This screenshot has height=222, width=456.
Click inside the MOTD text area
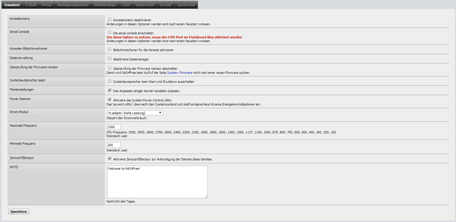157,182
